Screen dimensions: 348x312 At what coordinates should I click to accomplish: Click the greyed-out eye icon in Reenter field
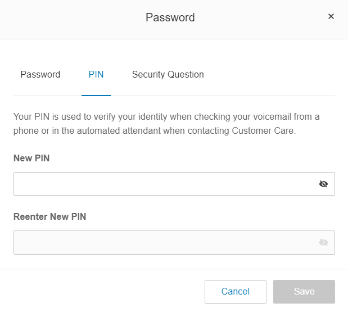coord(323,242)
